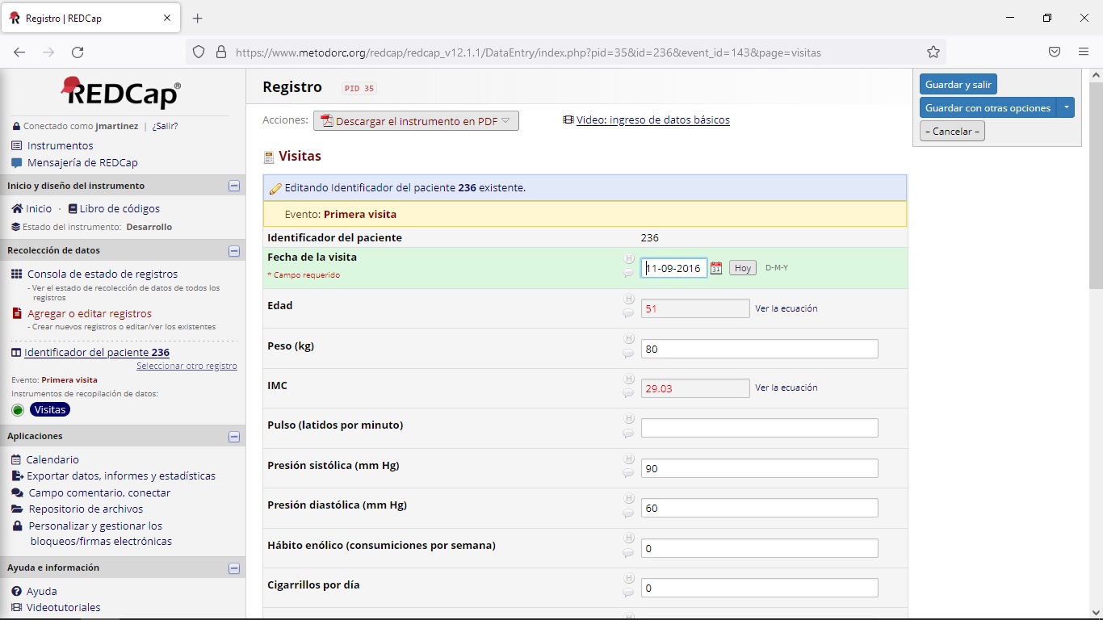Collapse the Aplicaciones section

234,436
